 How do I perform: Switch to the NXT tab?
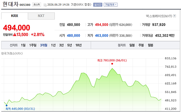pos(41,16)
